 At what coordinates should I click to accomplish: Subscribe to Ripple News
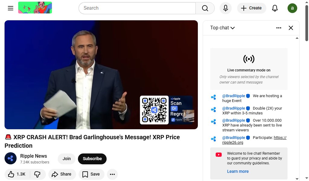pos(92,159)
